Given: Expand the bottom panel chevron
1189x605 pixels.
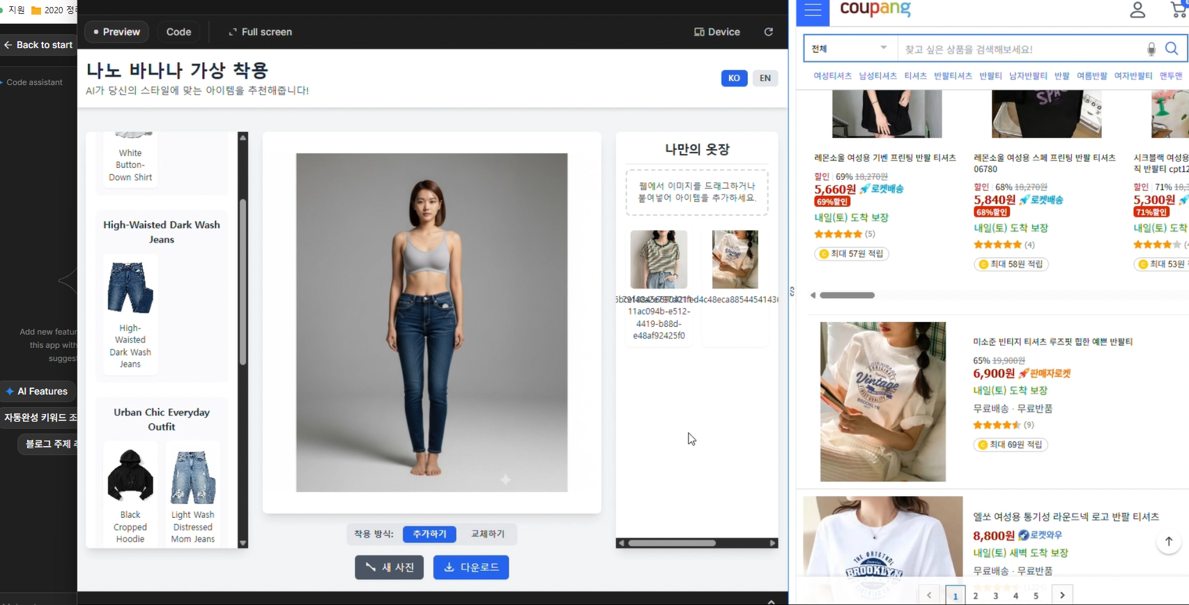Looking at the screenshot, I should (771, 601).
